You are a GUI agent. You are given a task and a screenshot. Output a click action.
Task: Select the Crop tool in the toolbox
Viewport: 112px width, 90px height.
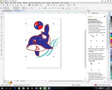(1, 17)
